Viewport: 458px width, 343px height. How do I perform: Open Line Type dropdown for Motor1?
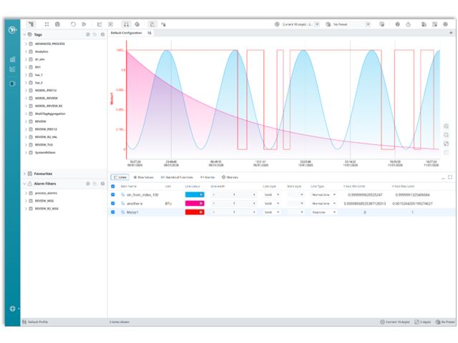(323, 212)
